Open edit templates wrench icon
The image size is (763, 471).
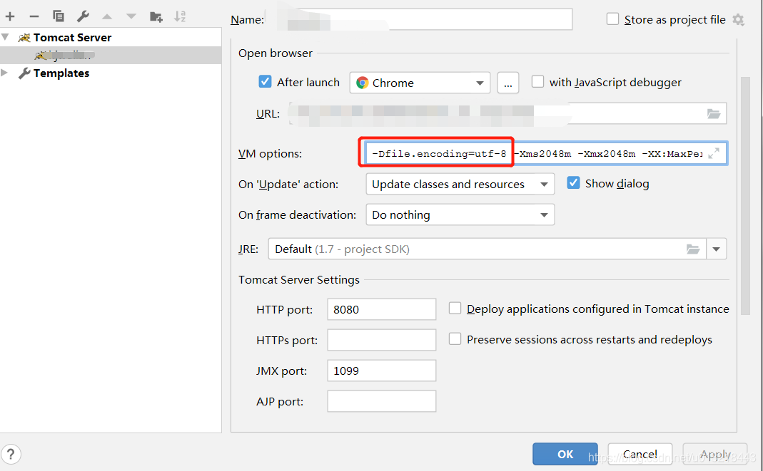click(x=83, y=16)
